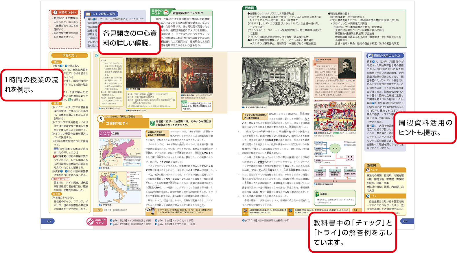The width and height of the screenshot is (457, 253).
Task: Click the green Q icon in the question box
Action: tap(152, 123)
